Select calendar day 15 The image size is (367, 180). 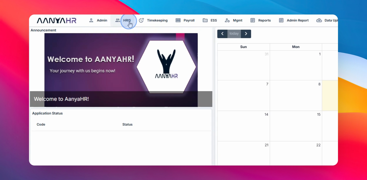(296, 126)
